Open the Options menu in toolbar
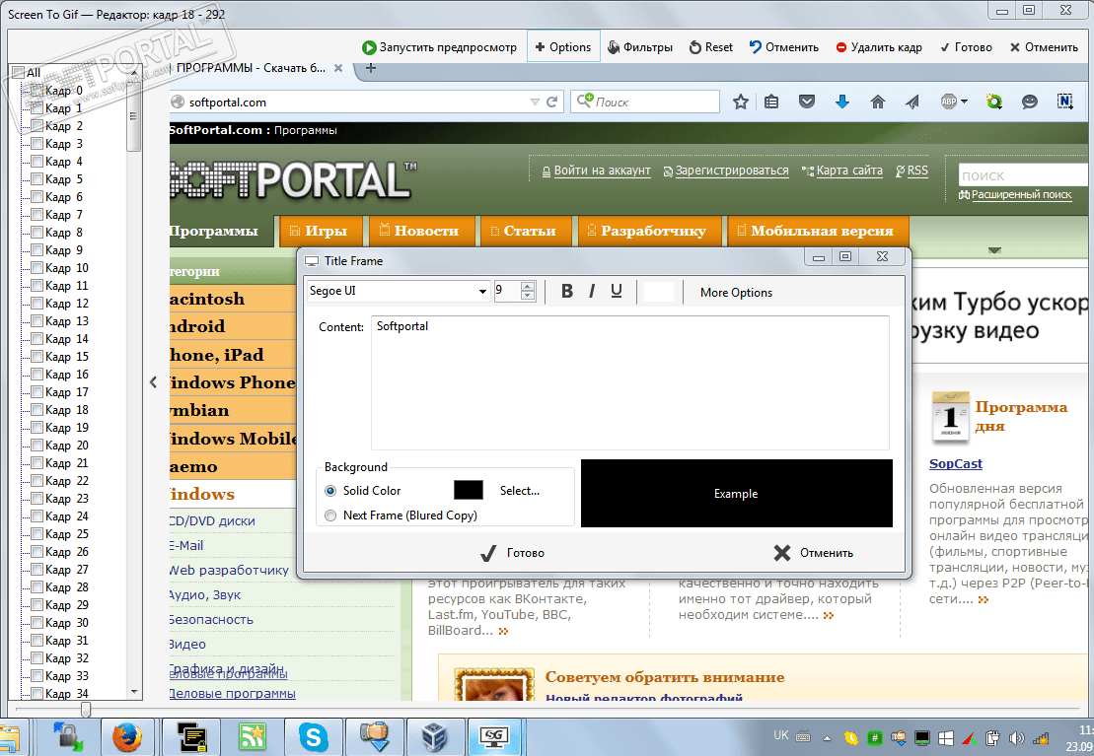This screenshot has width=1094, height=756. [x=563, y=47]
